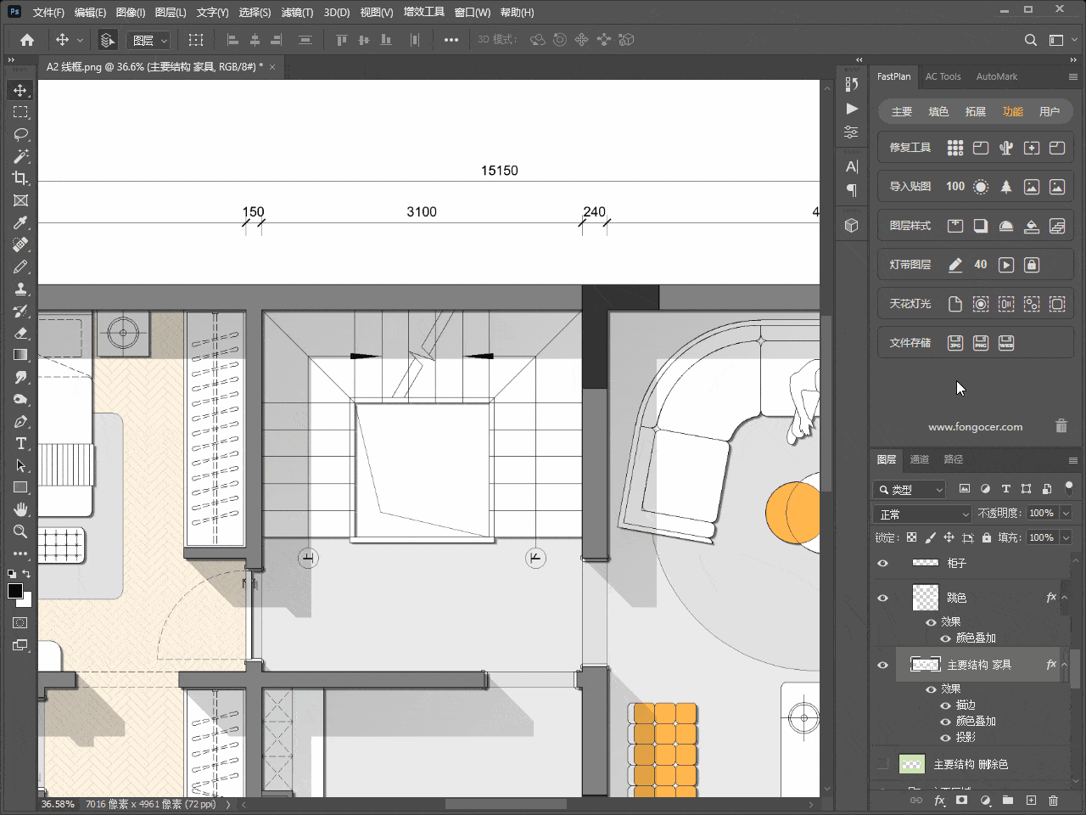
Task: Choose the Eyedropper tool
Action: [x=20, y=222]
